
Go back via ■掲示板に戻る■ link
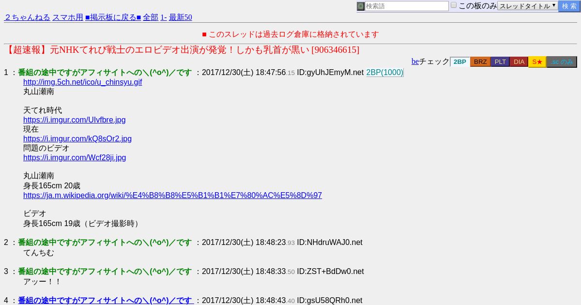[113, 17]
